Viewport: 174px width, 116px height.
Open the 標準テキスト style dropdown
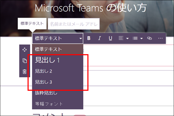(x=58, y=38)
